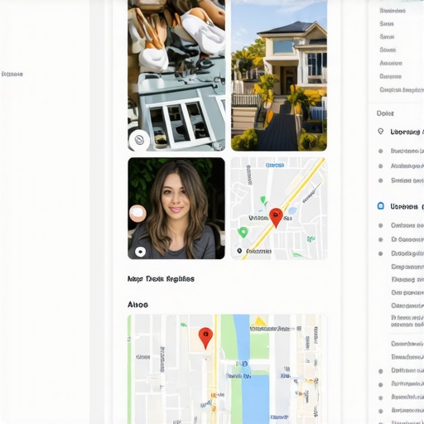Click the large map below the photo grid
This screenshot has height=424, width=424.
pos(227,369)
